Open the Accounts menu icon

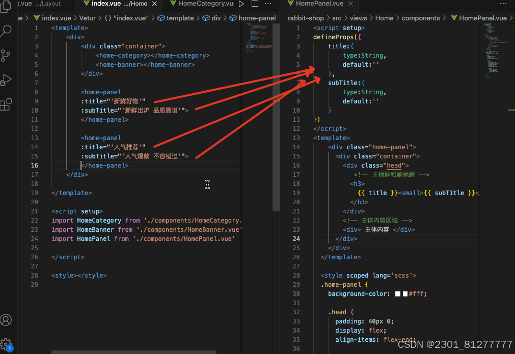point(6,320)
